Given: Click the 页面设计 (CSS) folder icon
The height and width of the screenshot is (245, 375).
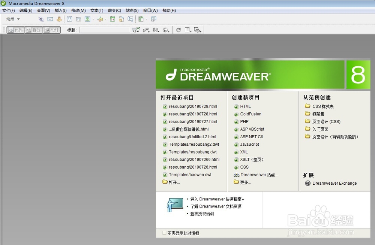Looking at the screenshot, I should pyautogui.click(x=307, y=121).
